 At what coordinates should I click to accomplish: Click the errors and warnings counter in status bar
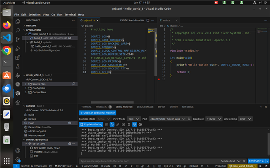[x=169, y=166]
